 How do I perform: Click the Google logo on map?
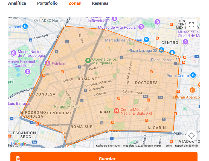tap(19, 144)
